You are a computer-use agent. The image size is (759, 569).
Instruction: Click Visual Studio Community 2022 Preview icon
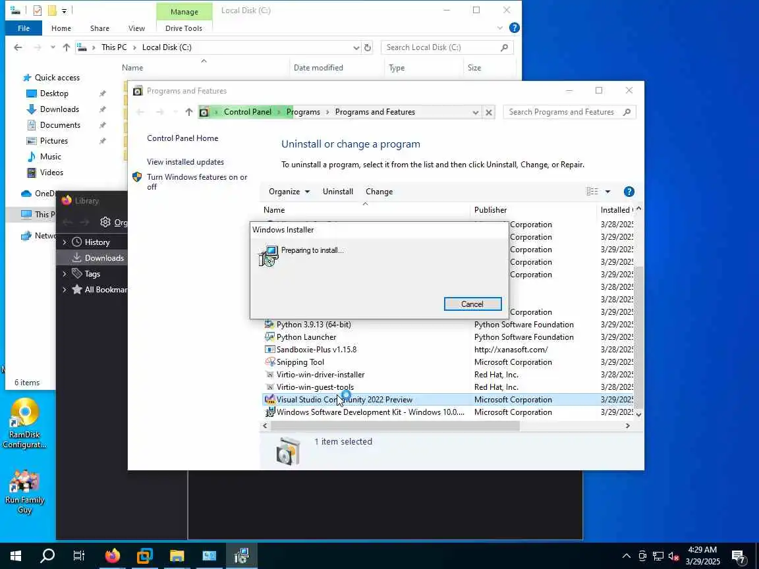pos(269,400)
